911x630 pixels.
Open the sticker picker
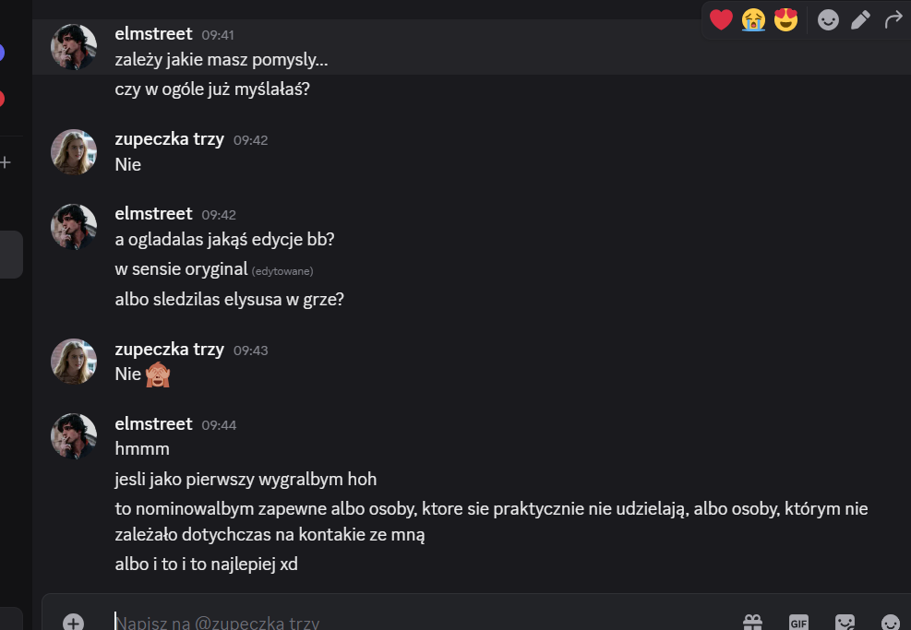click(x=845, y=622)
